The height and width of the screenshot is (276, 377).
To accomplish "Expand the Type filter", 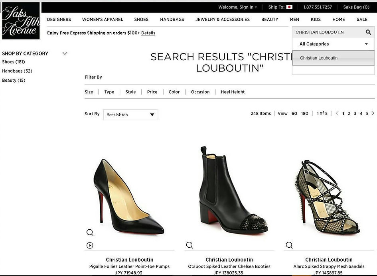I will [x=109, y=92].
